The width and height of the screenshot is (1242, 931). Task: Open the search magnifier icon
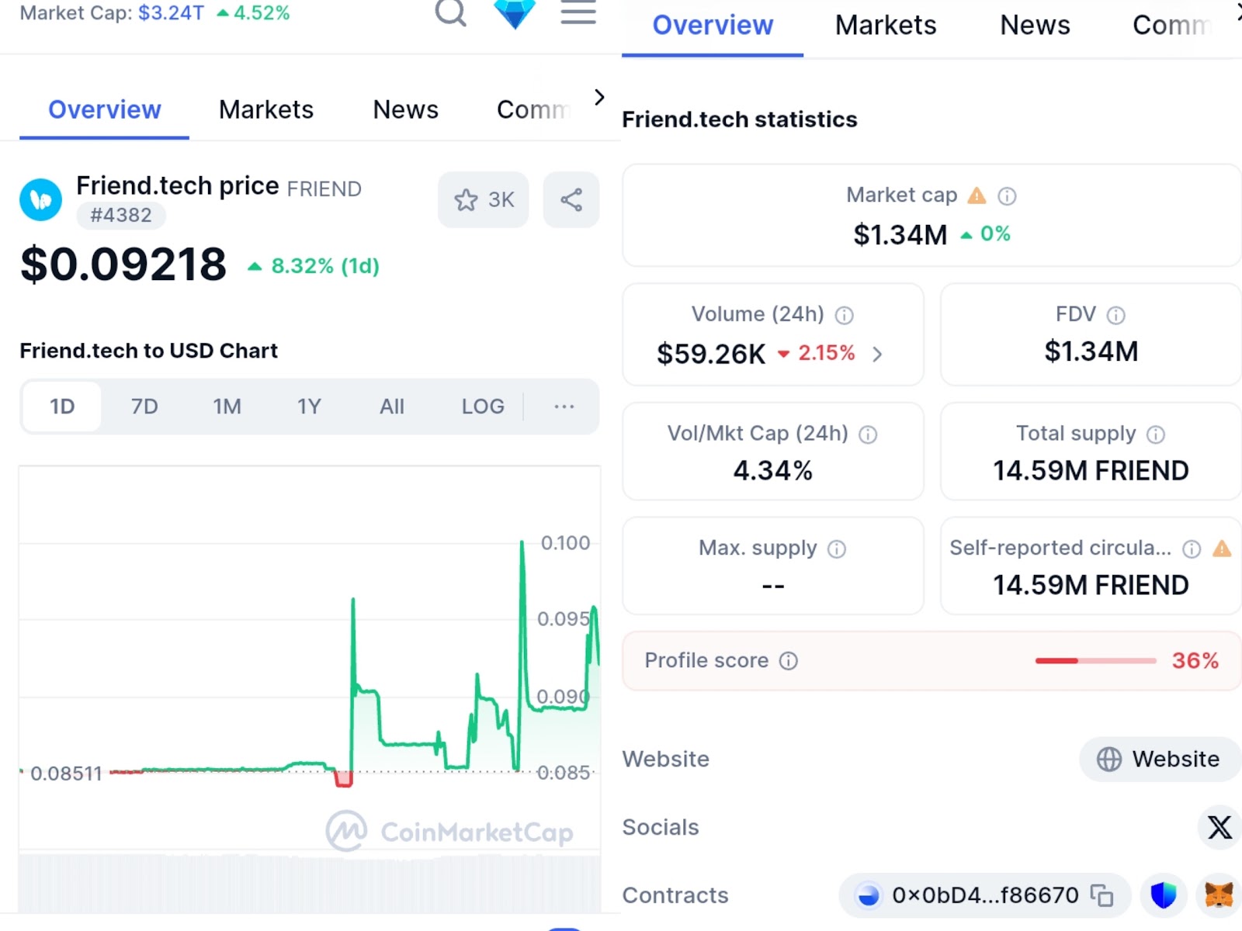[450, 12]
